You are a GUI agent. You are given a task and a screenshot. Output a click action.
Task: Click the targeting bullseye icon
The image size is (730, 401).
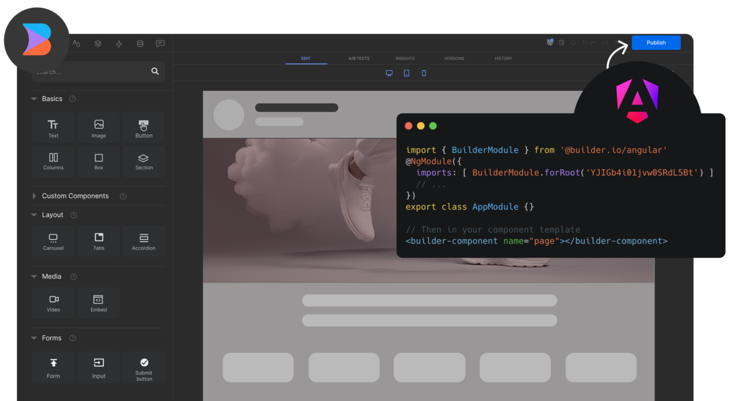(550, 43)
